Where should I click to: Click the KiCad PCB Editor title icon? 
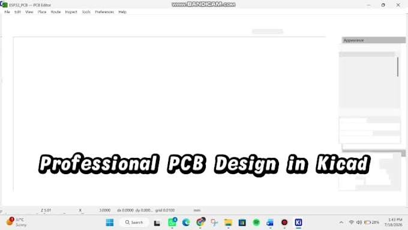coord(4,5)
